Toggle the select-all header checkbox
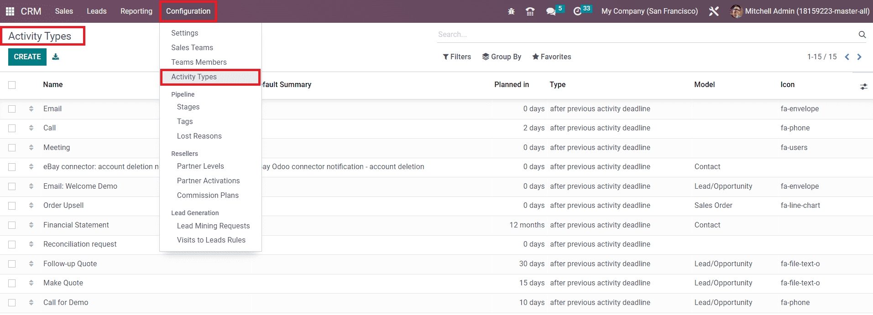 (x=12, y=85)
